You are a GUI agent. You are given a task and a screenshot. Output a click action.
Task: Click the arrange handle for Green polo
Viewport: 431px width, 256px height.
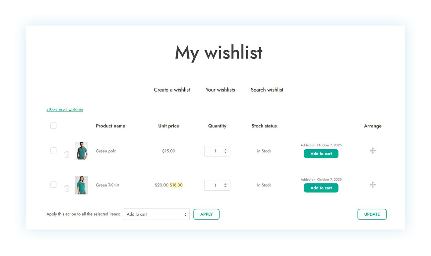(373, 150)
